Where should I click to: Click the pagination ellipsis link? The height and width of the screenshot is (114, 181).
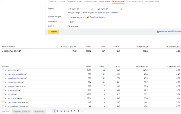(x=82, y=111)
